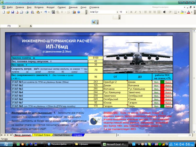Expand the Name Box F9 dropdown
196x147 pixels.
(x=20, y=26)
